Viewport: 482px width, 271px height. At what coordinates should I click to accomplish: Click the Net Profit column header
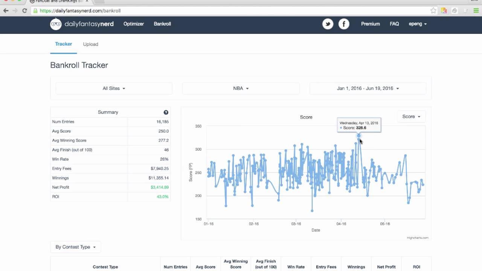386,267
